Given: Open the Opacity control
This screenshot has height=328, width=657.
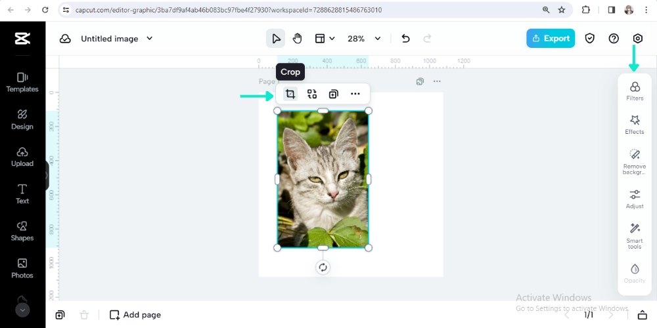Looking at the screenshot, I should pos(635,274).
